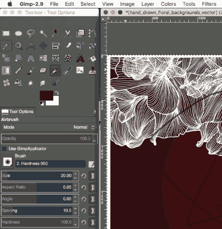The height and width of the screenshot is (229, 222).
Task: Select the Text tool
Action: 80,58
